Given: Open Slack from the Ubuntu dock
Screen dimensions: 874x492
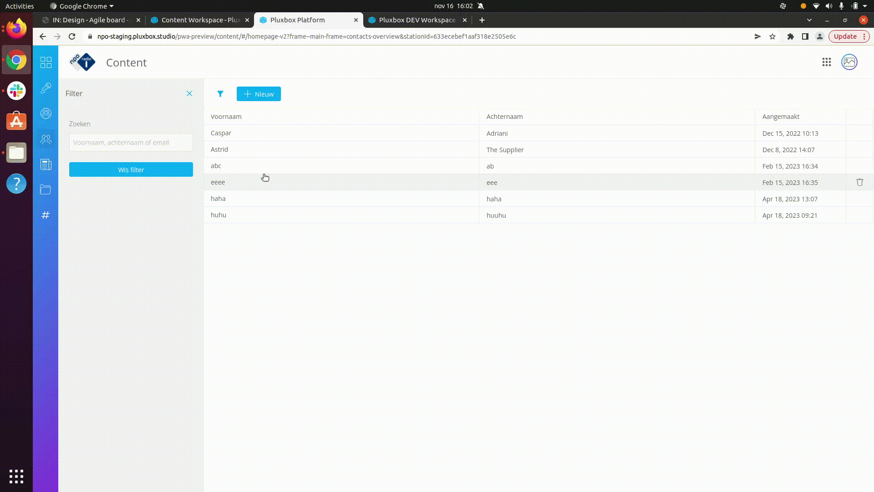Looking at the screenshot, I should point(16,91).
